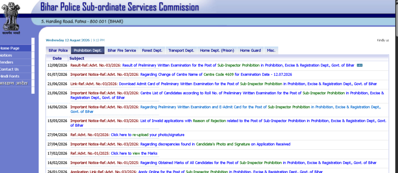
Task: Open Contact Us in sidebar
Action: tap(16, 69)
